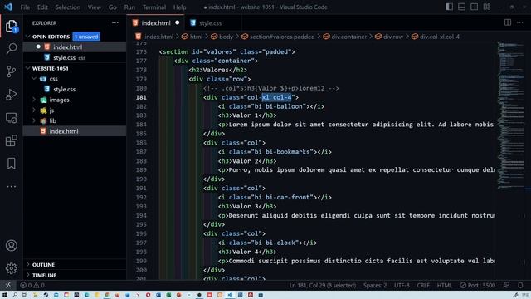The height and width of the screenshot is (299, 531).
Task: Toggle the secondary side bar layout icon
Action: [474, 7]
